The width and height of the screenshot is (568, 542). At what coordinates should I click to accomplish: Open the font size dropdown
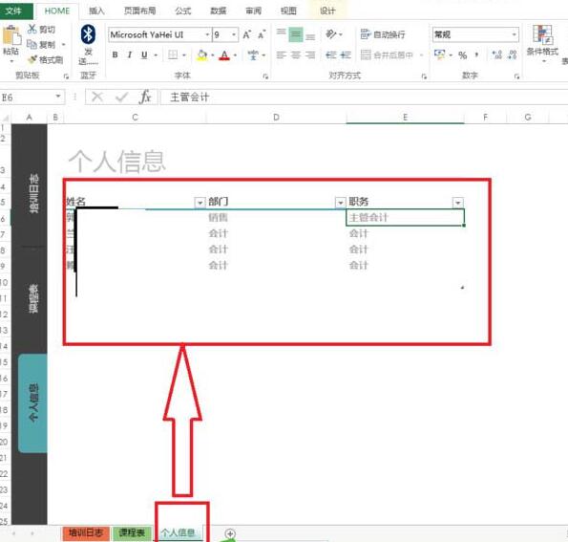pos(234,34)
